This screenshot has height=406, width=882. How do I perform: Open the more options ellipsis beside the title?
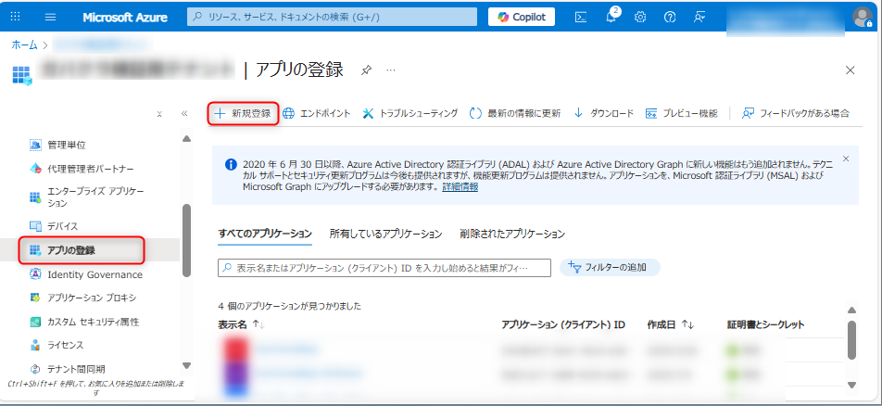click(x=391, y=70)
